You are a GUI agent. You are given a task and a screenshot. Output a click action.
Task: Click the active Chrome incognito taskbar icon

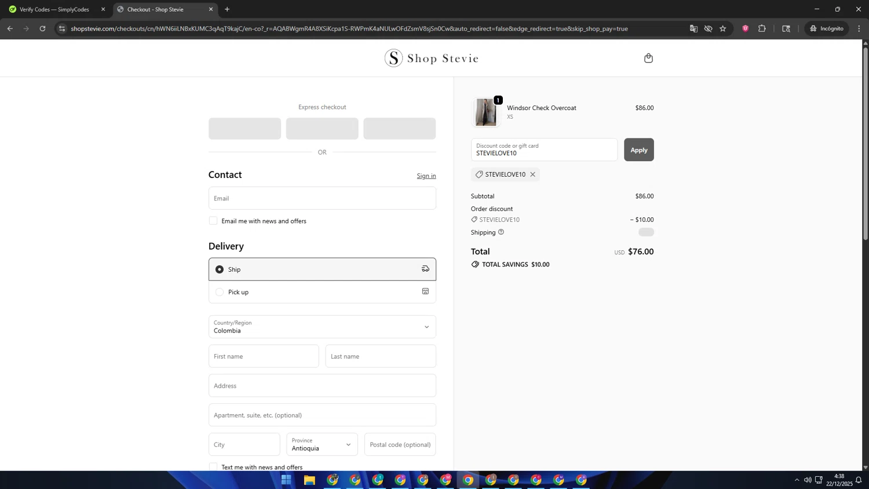[x=468, y=480]
